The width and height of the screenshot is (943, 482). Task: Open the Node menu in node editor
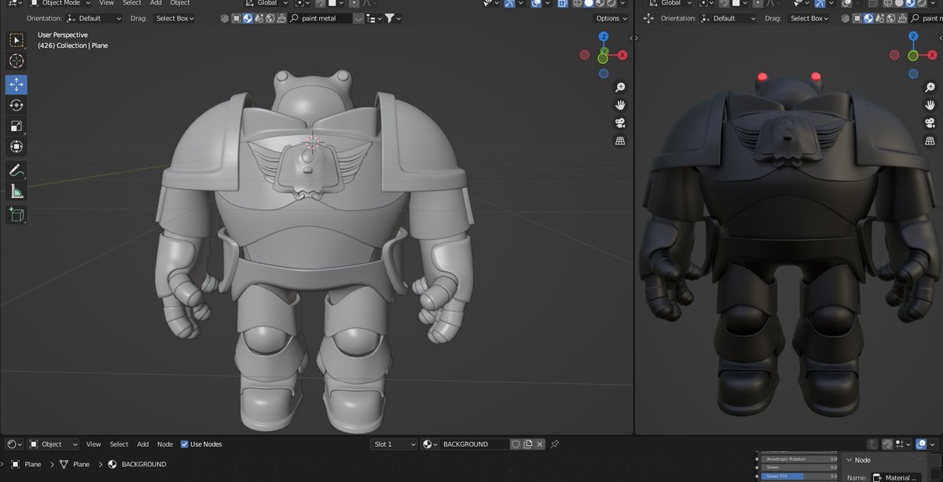point(165,444)
